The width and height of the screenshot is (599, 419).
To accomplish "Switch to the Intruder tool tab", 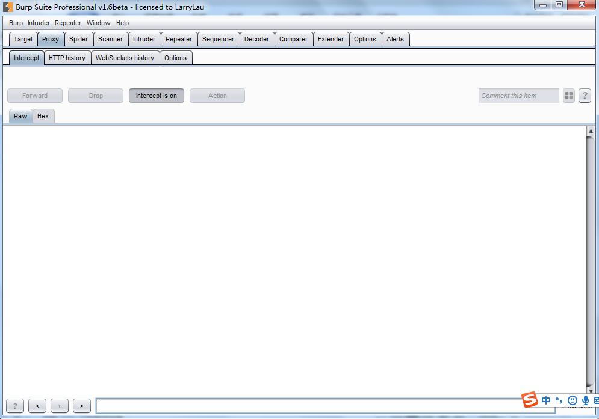I will tap(144, 39).
